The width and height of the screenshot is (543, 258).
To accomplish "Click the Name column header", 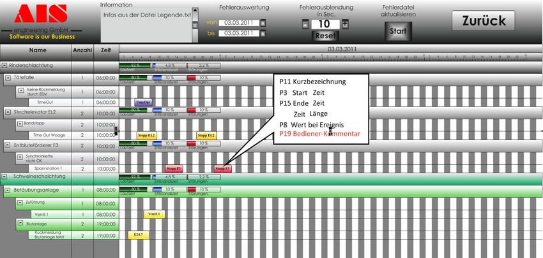I will pyautogui.click(x=36, y=50).
